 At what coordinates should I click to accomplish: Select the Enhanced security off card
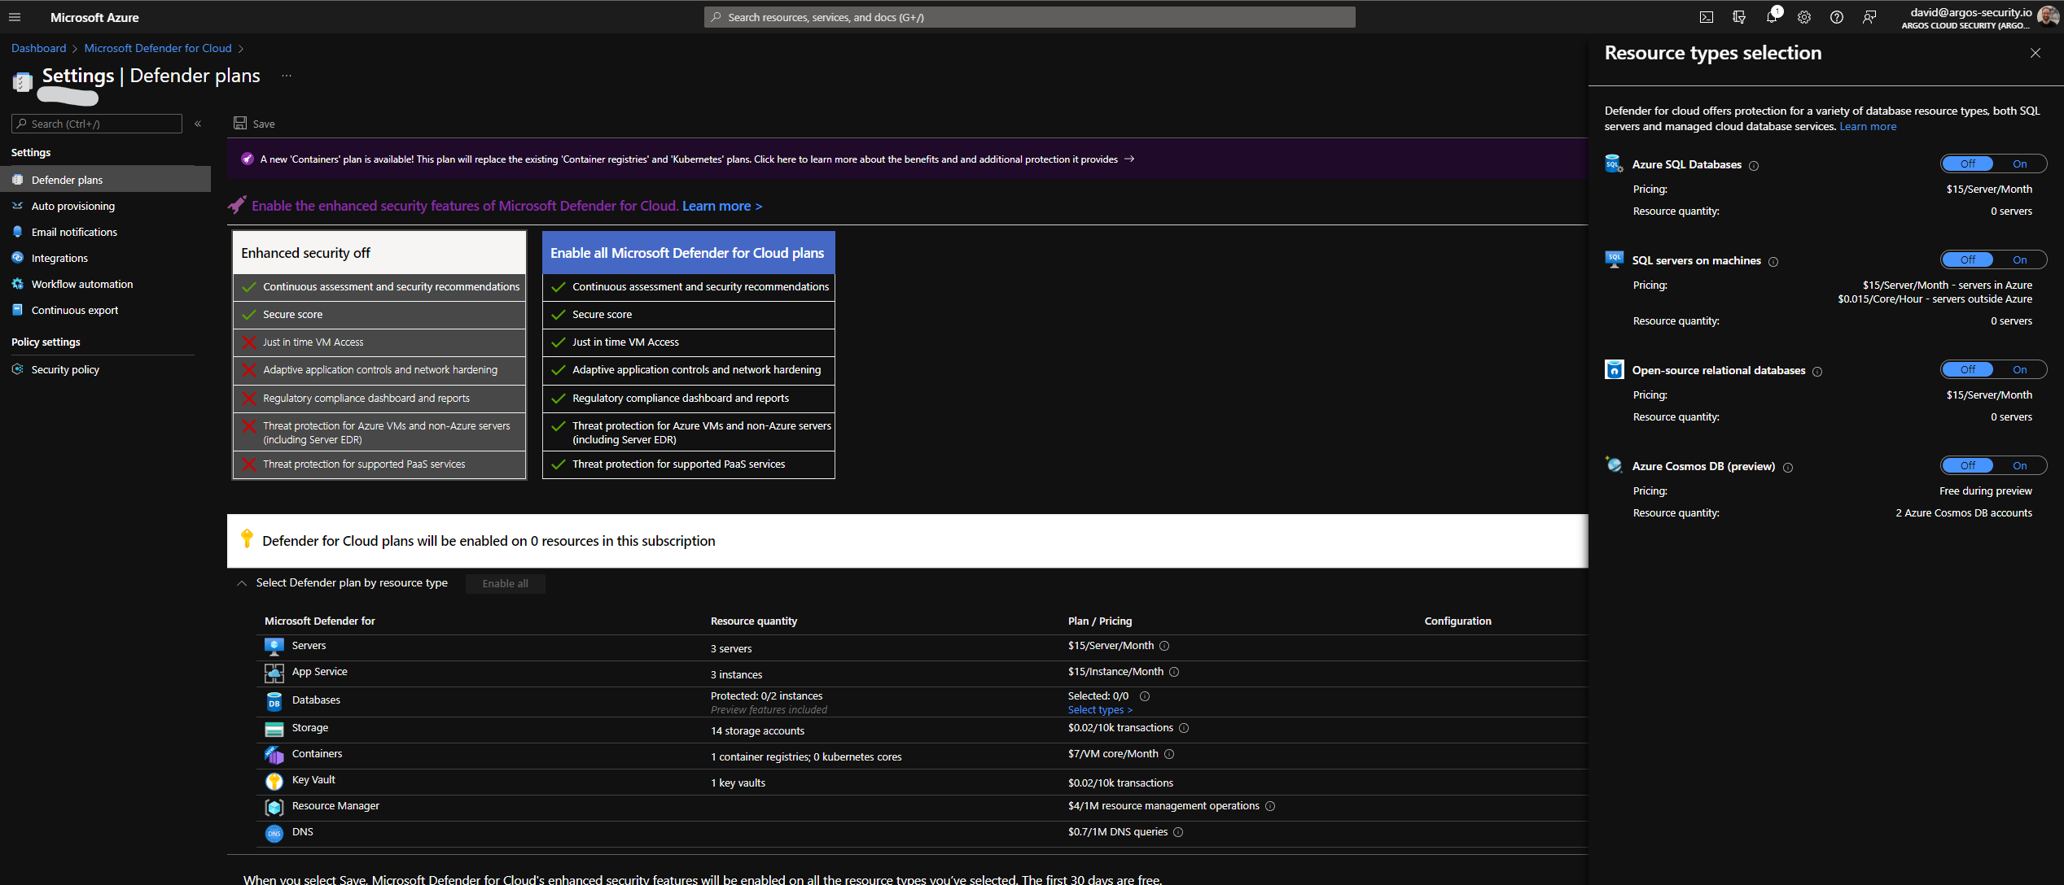(379, 355)
